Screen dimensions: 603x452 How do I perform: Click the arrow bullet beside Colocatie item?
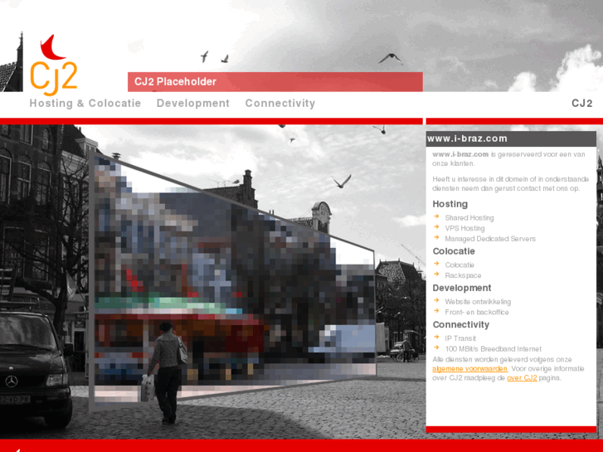point(436,264)
